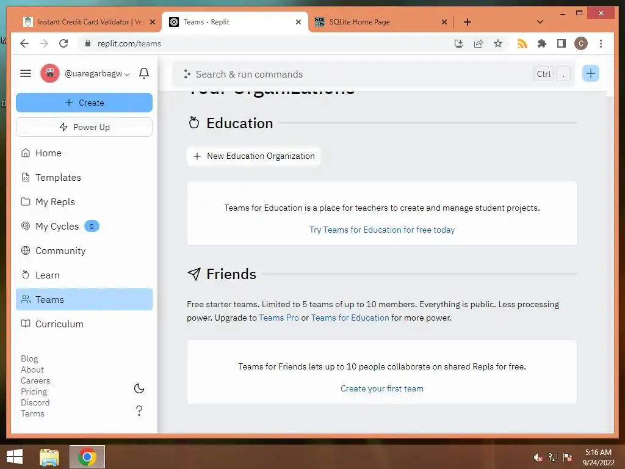Close the Teams - Replit tab
Image resolution: width=625 pixels, height=469 pixels.
pos(298,22)
